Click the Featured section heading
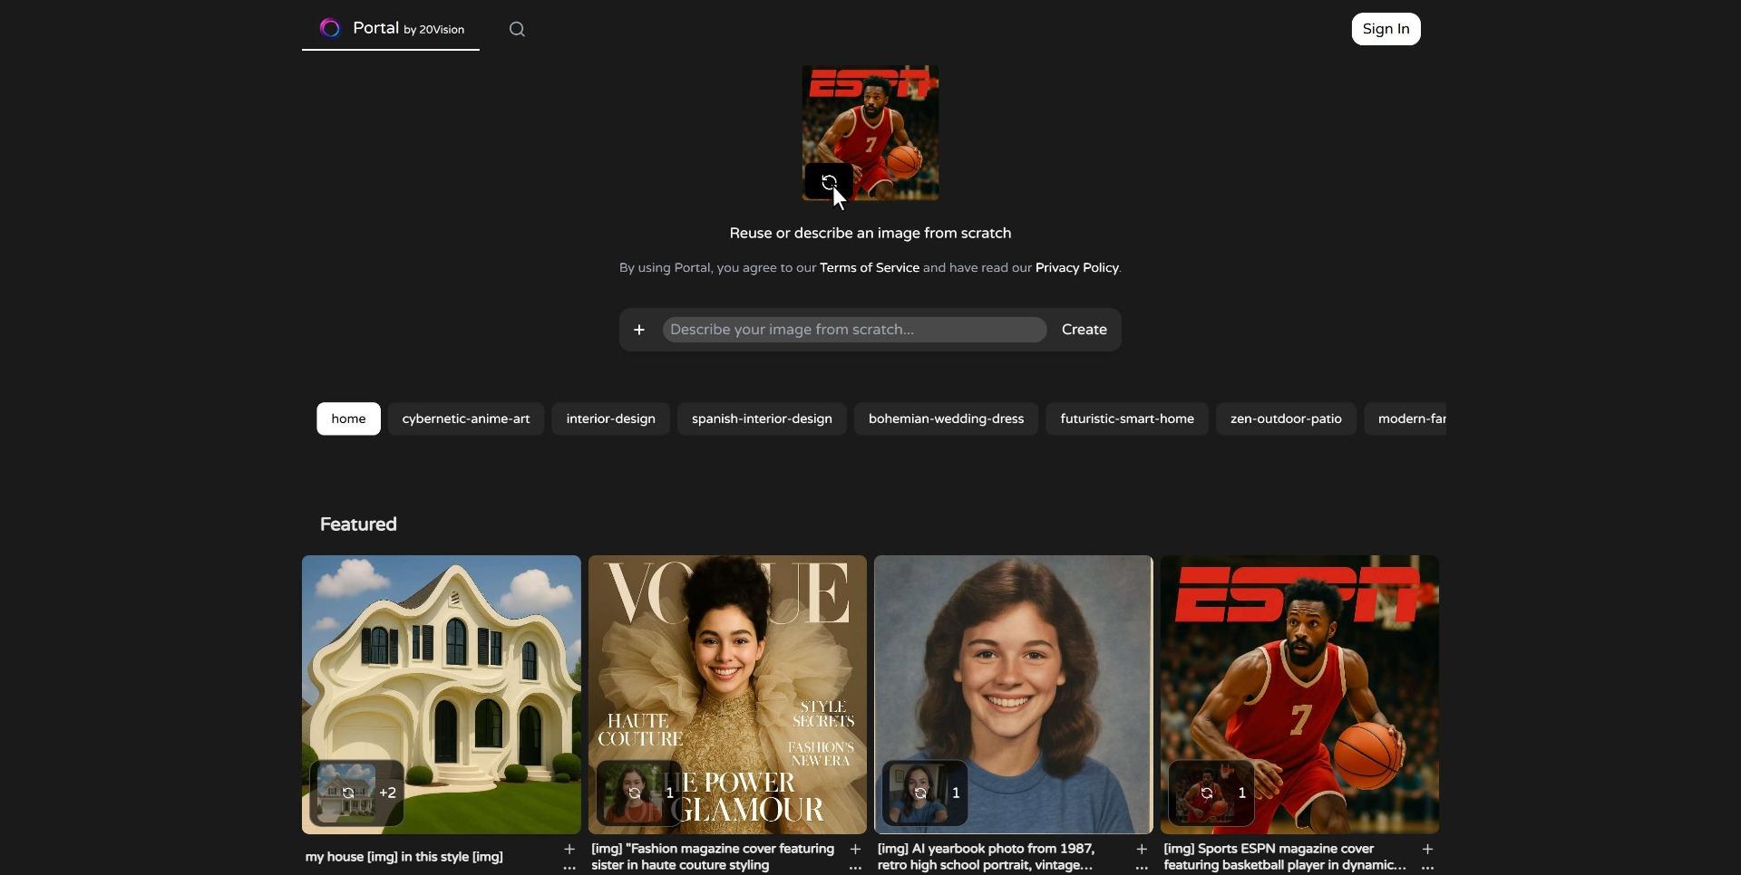 click(358, 524)
